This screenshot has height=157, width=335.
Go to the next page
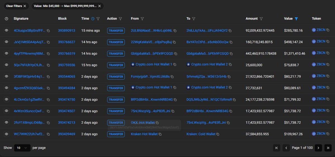(318, 148)
